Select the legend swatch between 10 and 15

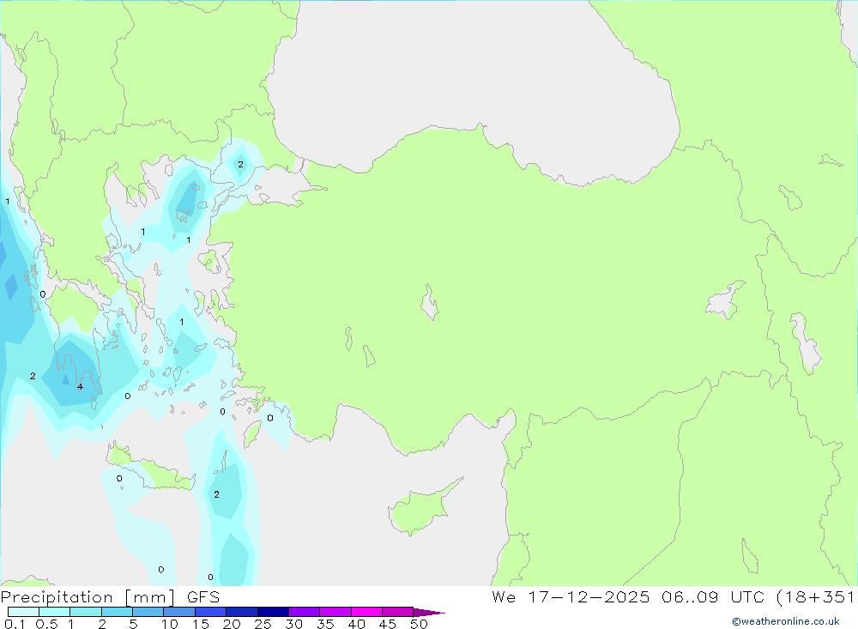179,612
